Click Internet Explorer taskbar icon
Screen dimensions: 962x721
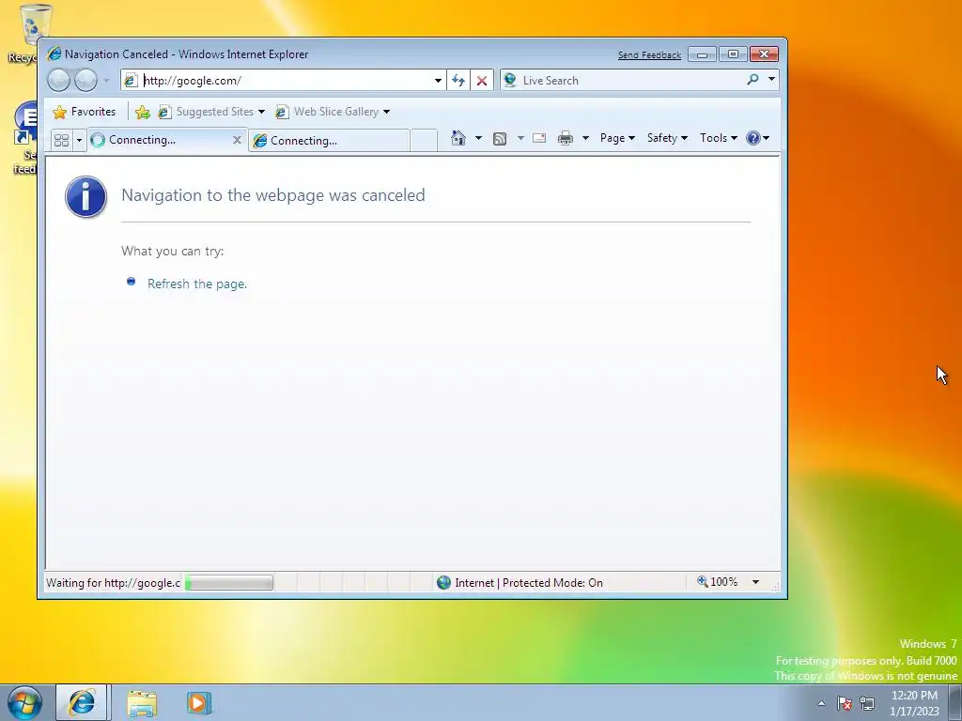[82, 702]
